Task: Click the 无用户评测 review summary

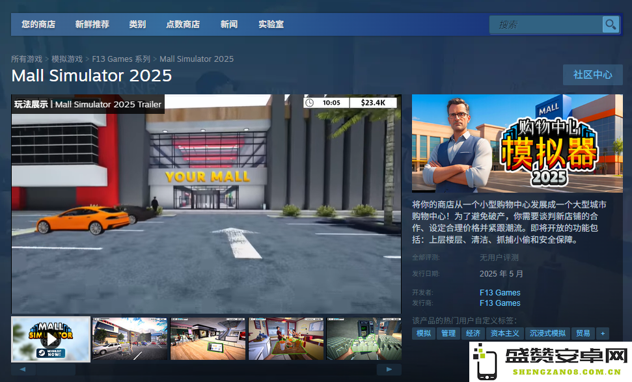Action: point(499,258)
